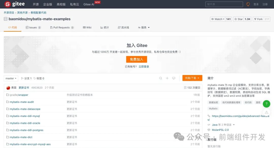
Task: Open the mybatis-mate-ddl-postgres folder
Action: point(27,130)
